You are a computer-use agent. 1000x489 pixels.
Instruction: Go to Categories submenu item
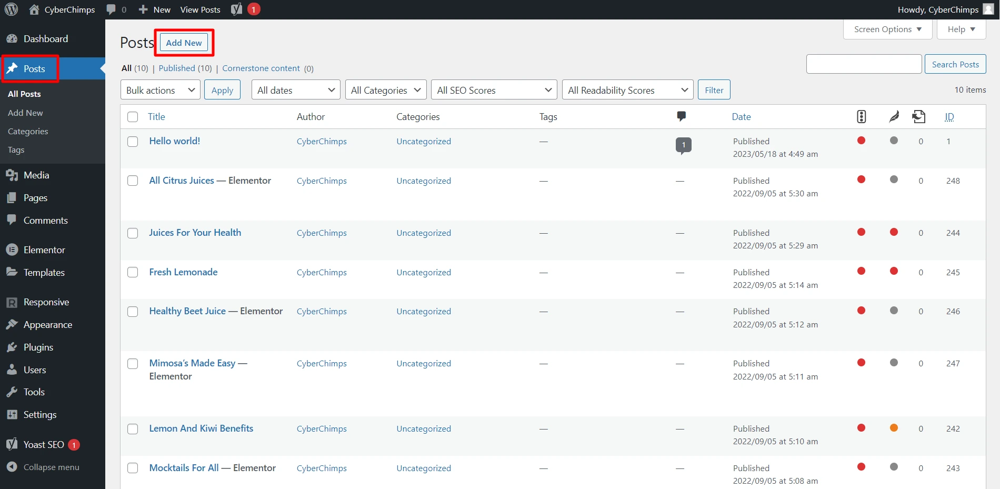(x=28, y=132)
